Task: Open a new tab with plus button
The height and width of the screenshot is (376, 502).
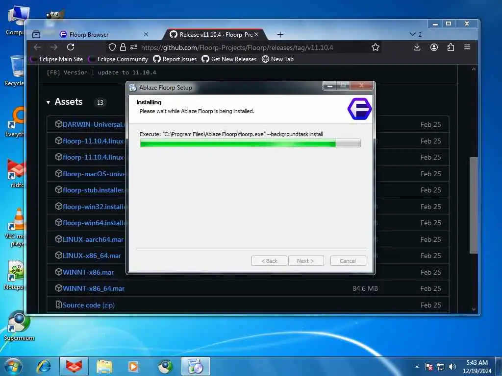Action: (280, 35)
